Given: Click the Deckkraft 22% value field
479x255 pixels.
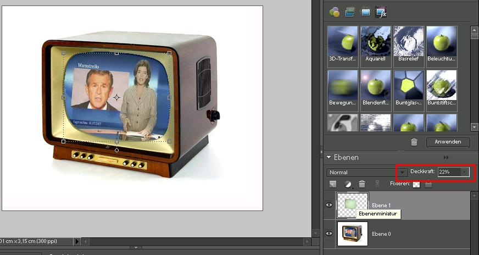Looking at the screenshot, I should click(449, 172).
